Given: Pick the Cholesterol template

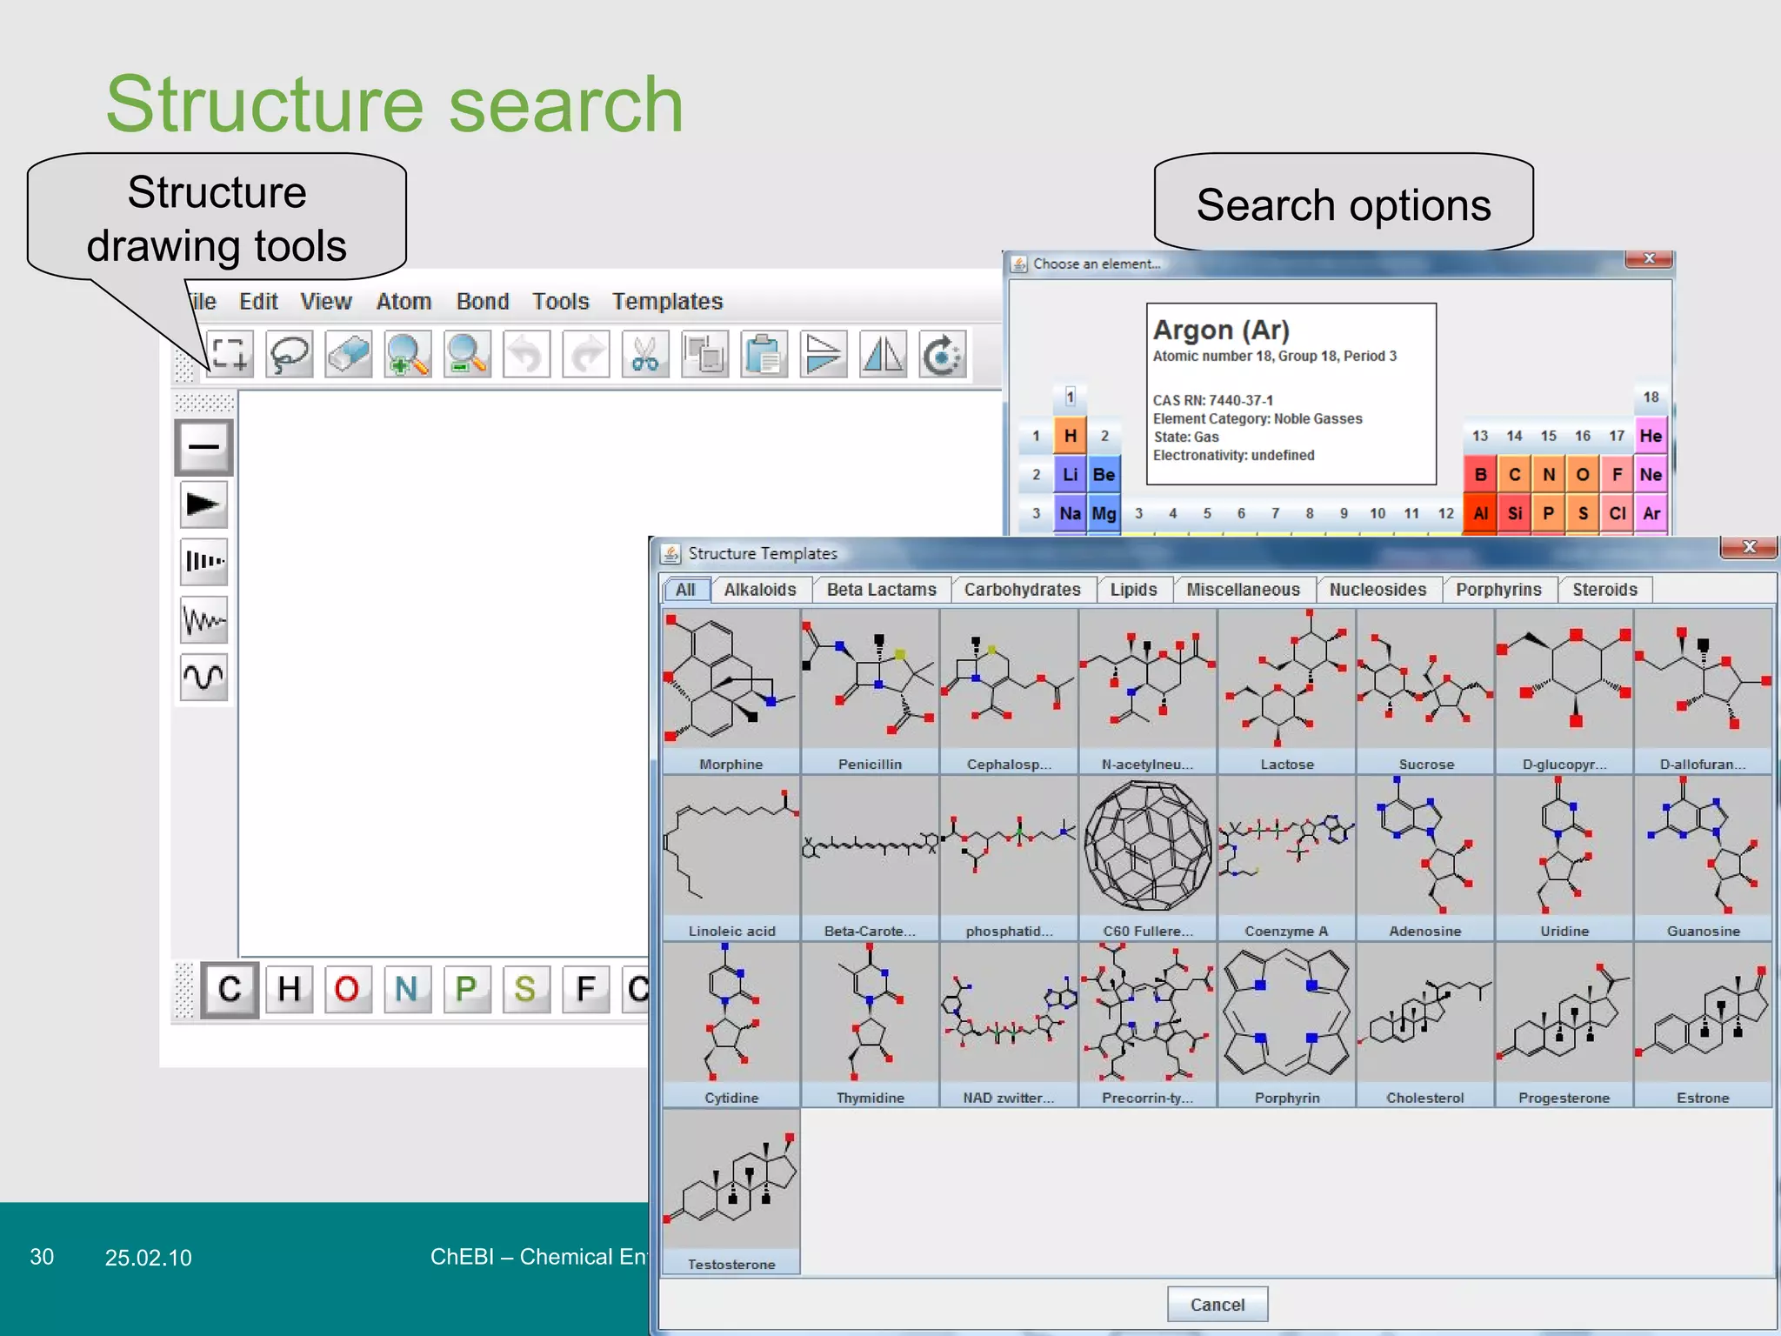Looking at the screenshot, I should (x=1426, y=1025).
